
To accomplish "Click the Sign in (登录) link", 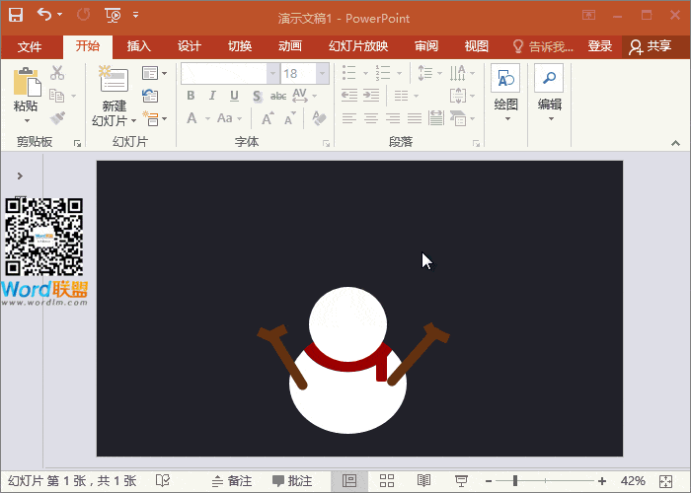I will coord(599,46).
